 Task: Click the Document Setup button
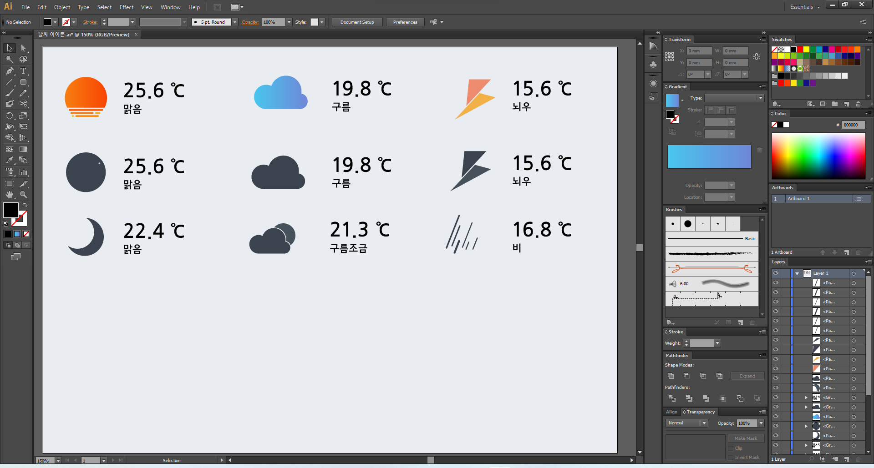357,22
